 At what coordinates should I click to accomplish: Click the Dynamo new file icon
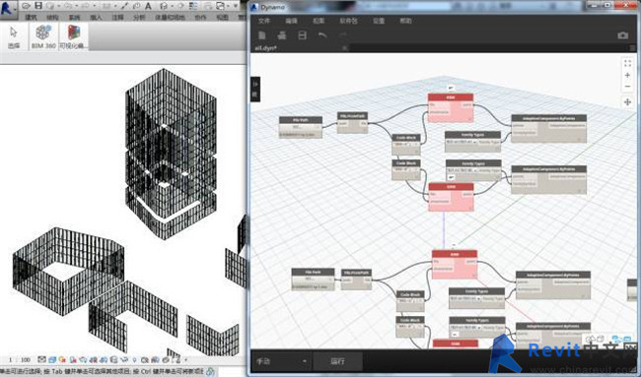[x=262, y=35]
